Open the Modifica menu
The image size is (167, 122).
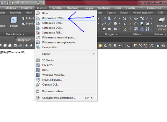coord(11,8)
